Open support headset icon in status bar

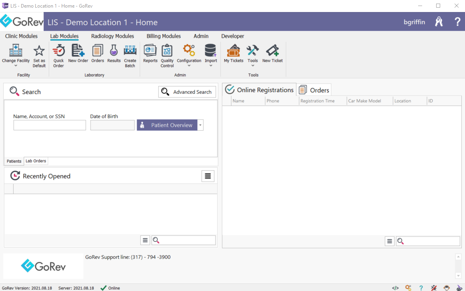pos(446,288)
